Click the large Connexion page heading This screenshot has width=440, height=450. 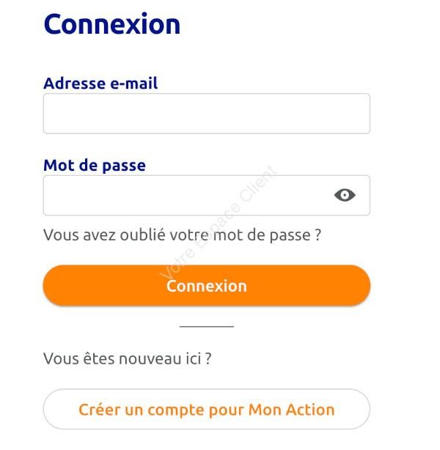(112, 24)
